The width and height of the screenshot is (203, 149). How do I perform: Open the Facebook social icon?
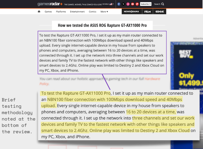coord(119,4)
